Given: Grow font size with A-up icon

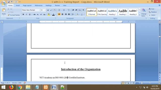Looking at the screenshot, I should coord(48,10).
